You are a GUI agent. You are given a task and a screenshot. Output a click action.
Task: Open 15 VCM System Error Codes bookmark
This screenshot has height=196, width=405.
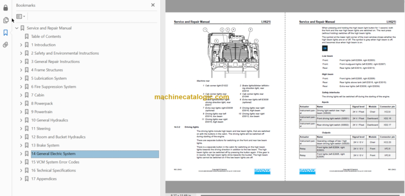55,162
